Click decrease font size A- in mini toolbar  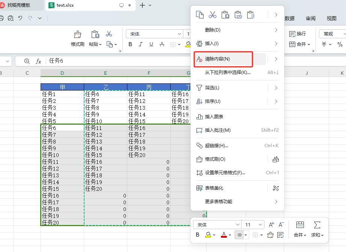[281, 225]
